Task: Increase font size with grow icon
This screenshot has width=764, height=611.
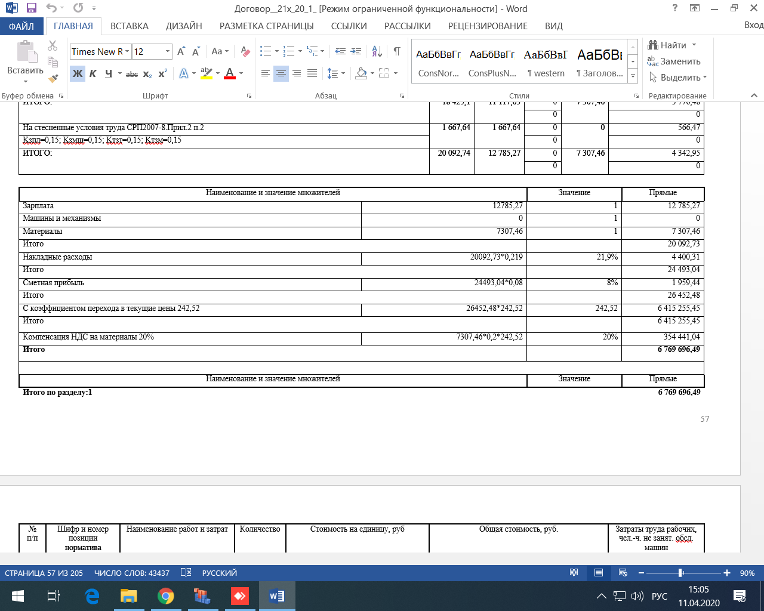Action: point(181,51)
